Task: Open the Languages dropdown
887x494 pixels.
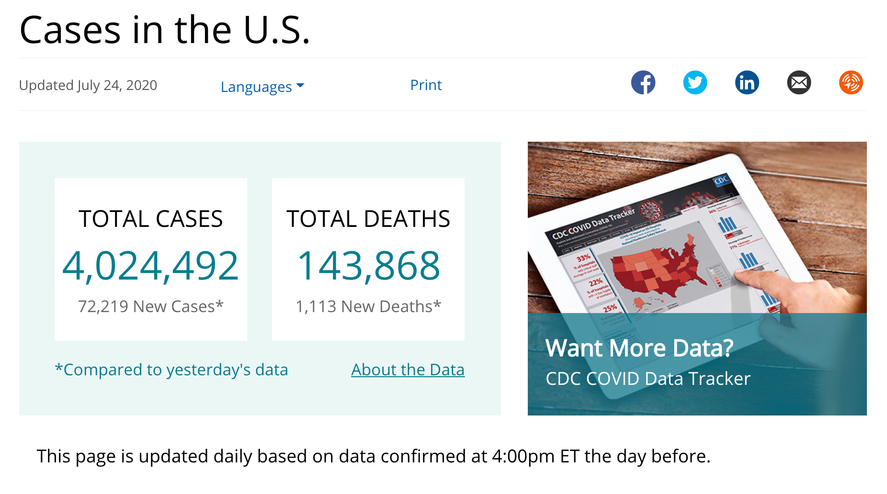Action: click(256, 87)
